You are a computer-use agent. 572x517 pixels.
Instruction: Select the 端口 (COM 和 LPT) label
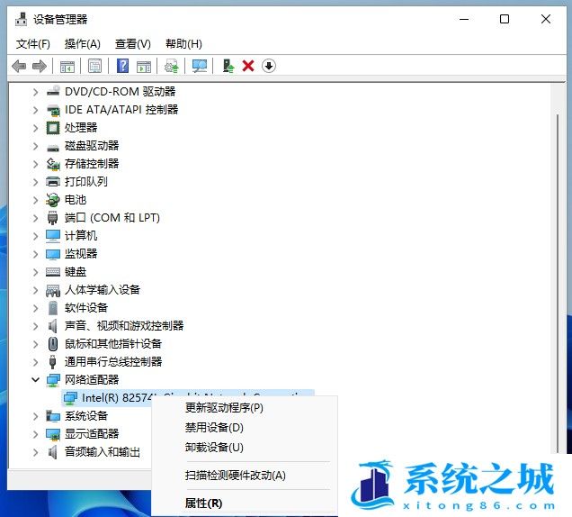[112, 218]
